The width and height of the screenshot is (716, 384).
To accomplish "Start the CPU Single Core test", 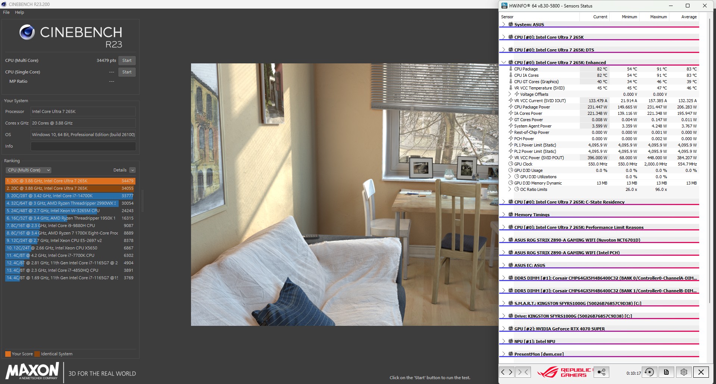I will coord(127,72).
